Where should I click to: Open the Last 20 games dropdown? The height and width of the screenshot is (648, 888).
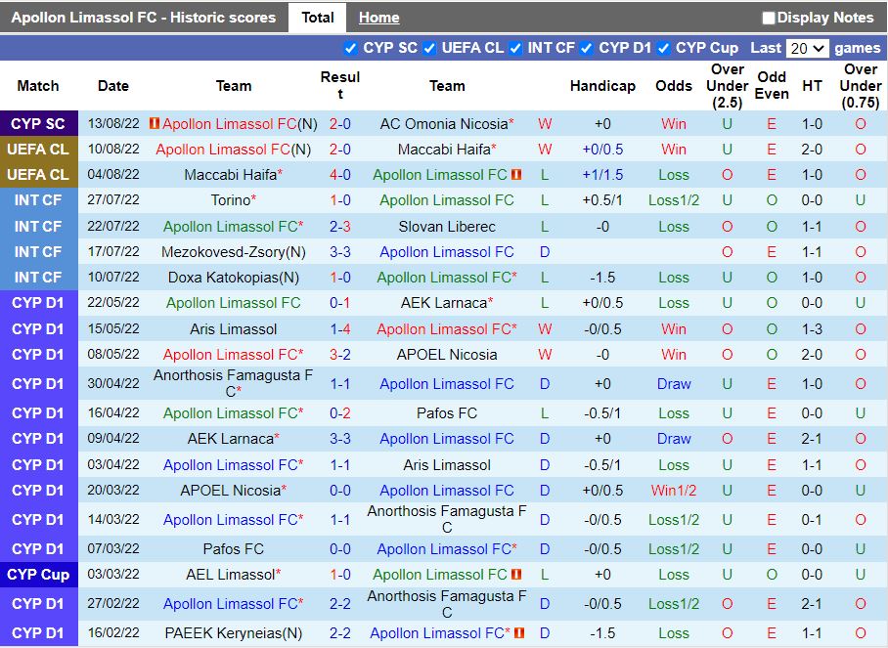pyautogui.click(x=808, y=48)
